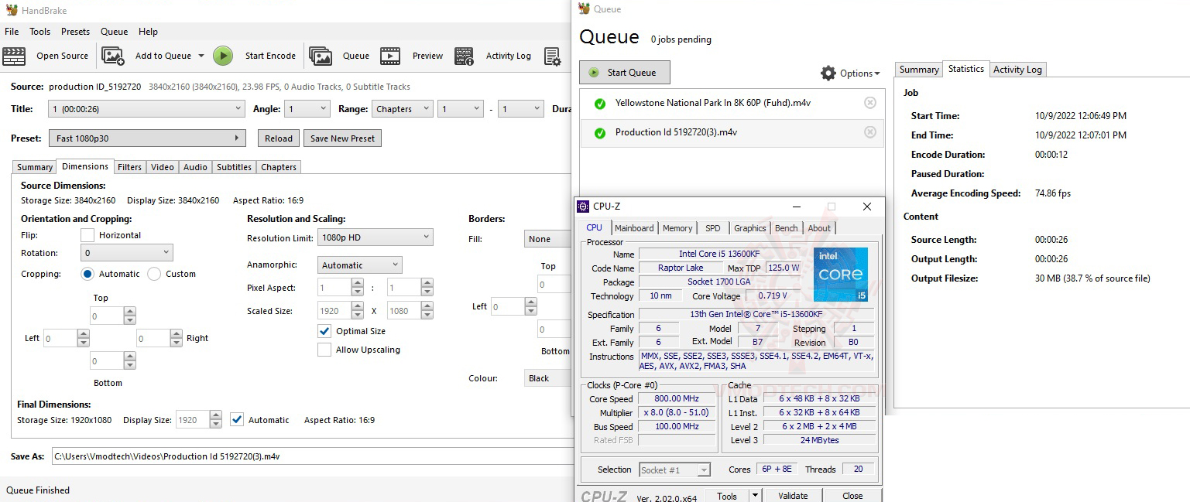Image resolution: width=1190 pixels, height=502 pixels.
Task: Increase the Top cropping stepper value
Action: [130, 312]
